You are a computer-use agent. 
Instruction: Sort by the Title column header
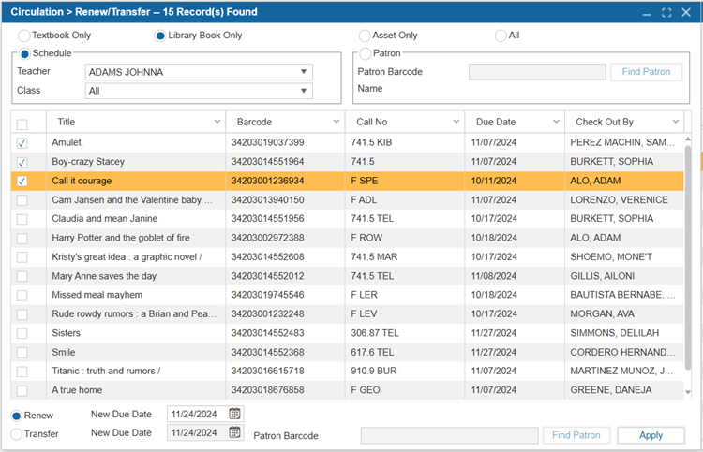[x=66, y=122]
